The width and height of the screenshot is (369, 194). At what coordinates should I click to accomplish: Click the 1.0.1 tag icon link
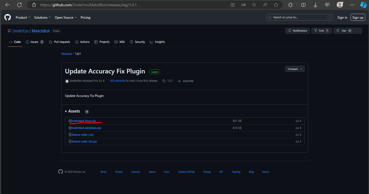coord(168,81)
